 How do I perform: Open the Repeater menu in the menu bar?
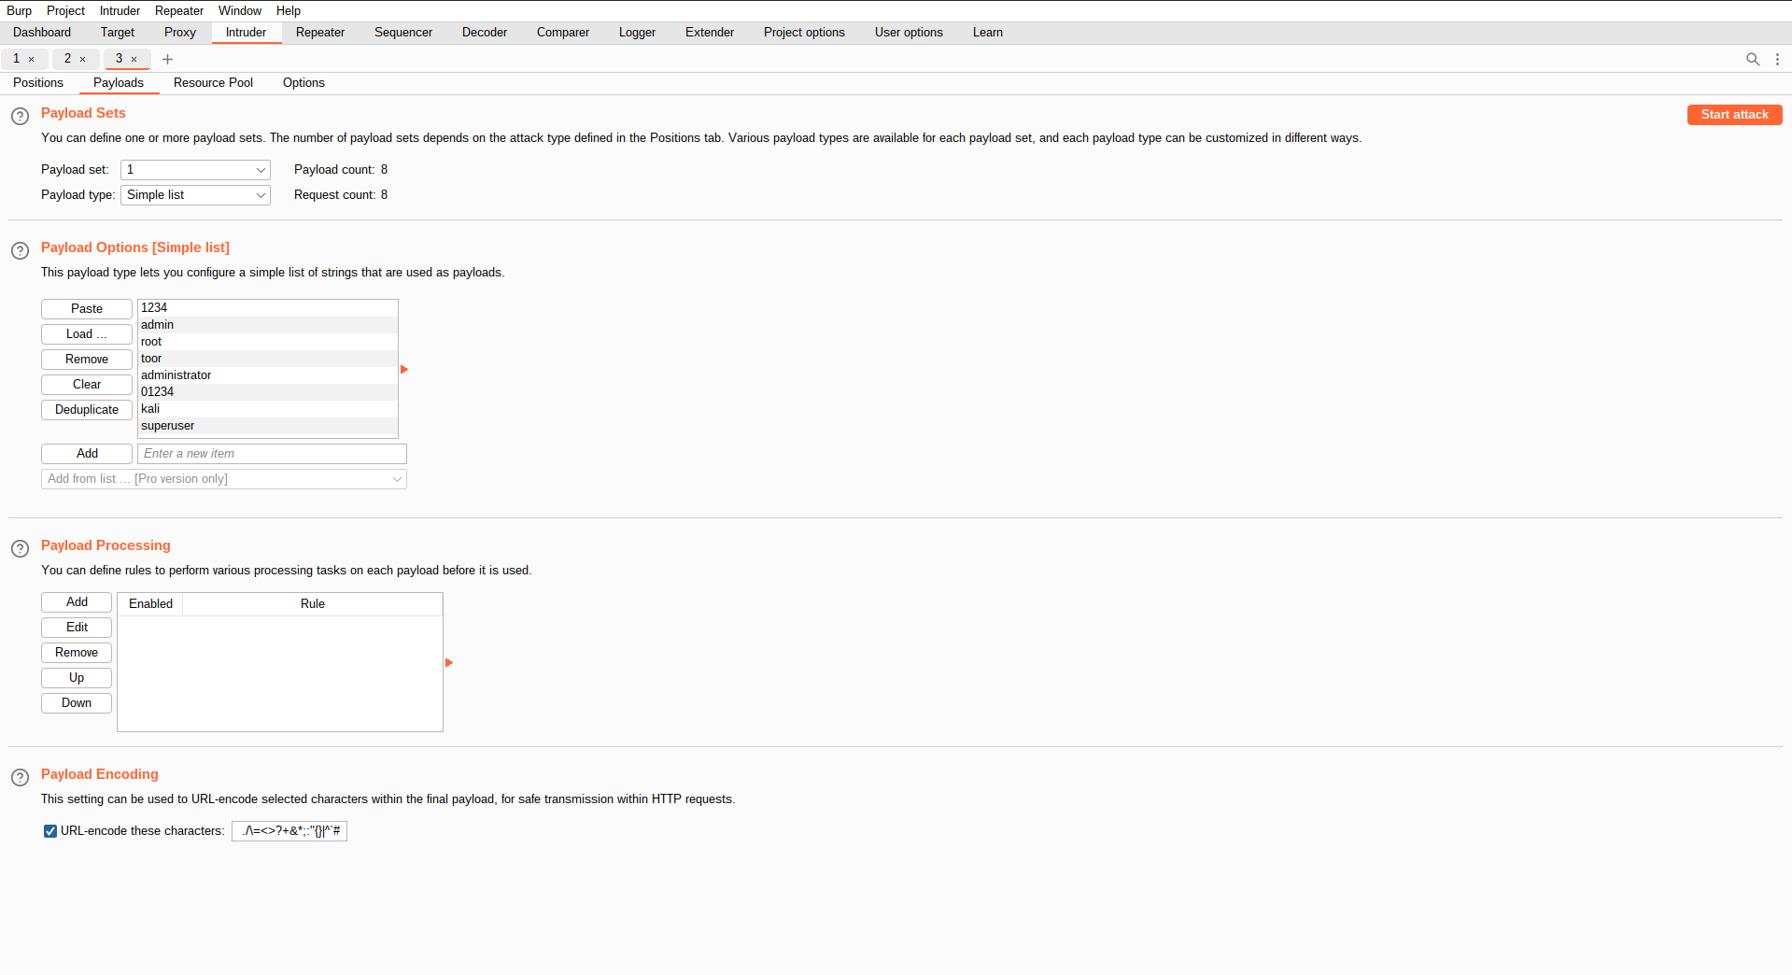(x=179, y=10)
